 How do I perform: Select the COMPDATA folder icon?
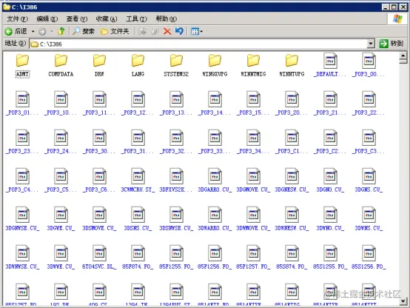point(61,61)
